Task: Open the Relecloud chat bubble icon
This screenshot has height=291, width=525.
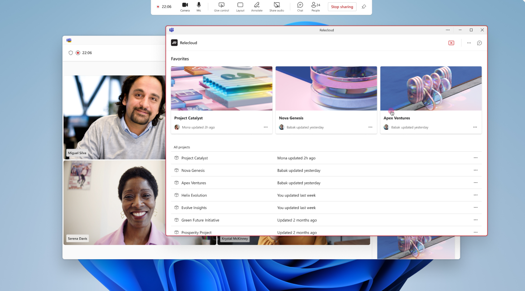Action: (479, 43)
